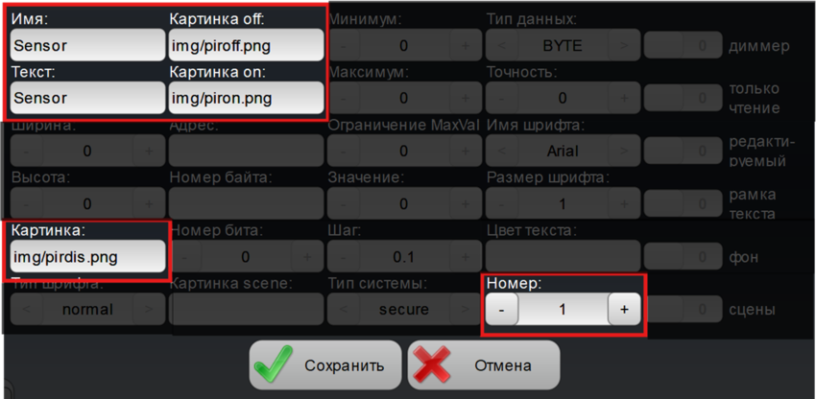Select next font after Arial
The height and width of the screenshot is (399, 816).
tap(624, 151)
